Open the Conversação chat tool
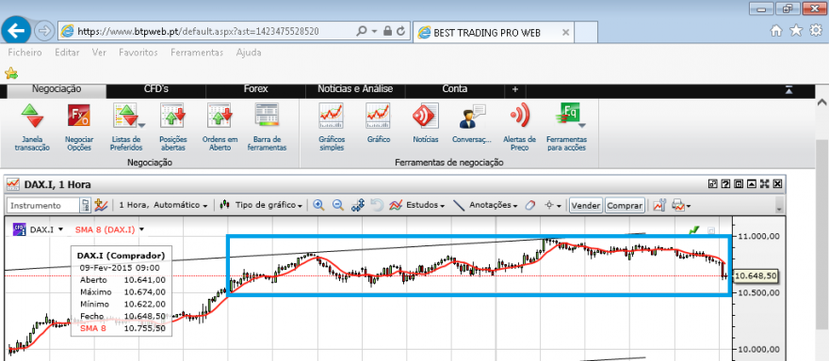The height and width of the screenshot is (361, 829). (472, 123)
